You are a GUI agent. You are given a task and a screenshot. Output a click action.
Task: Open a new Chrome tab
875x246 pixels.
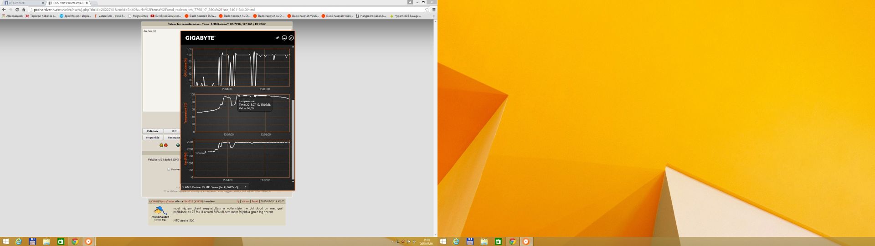95,3
